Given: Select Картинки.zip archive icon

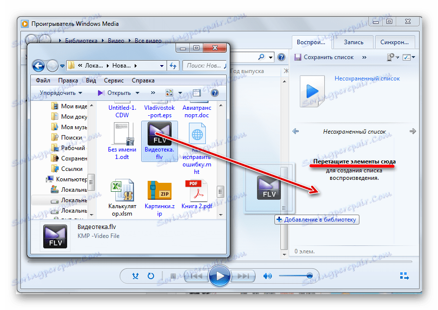Looking at the screenshot, I should tap(159, 191).
